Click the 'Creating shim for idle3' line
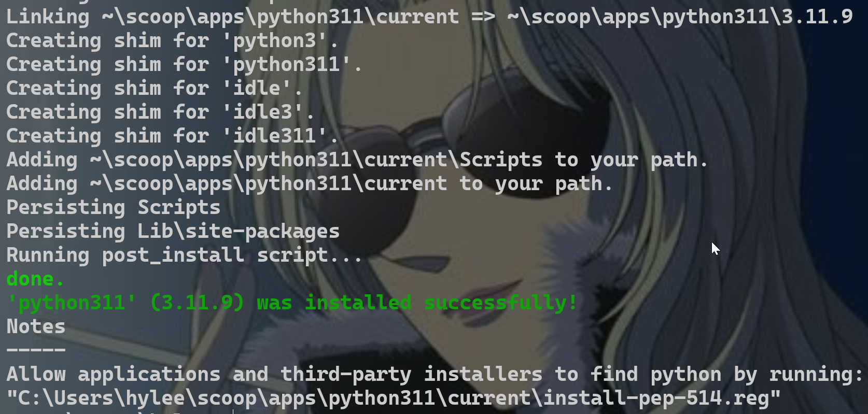This screenshot has height=414, width=868. [160, 112]
